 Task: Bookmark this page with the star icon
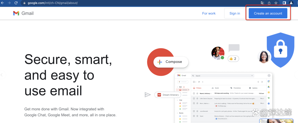[x=276, y=3]
